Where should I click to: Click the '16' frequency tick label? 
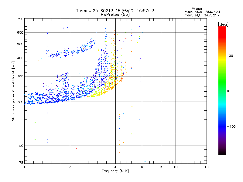click(x=207, y=167)
